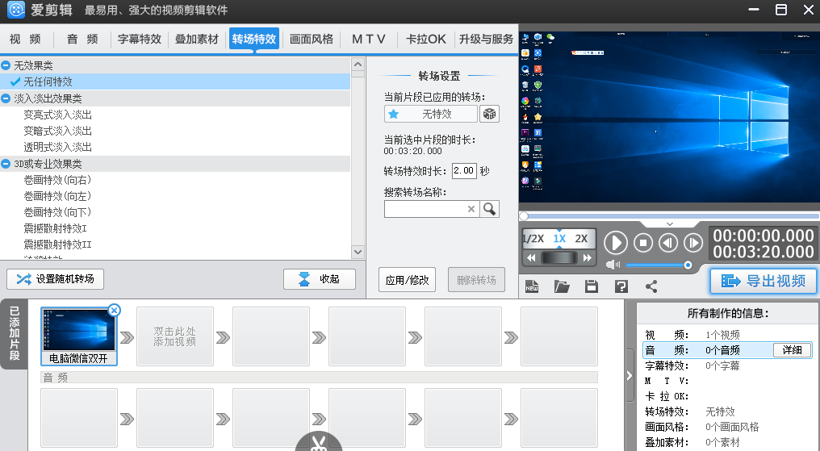Mute the preview volume speaker icon
The height and width of the screenshot is (451, 820).
[613, 265]
